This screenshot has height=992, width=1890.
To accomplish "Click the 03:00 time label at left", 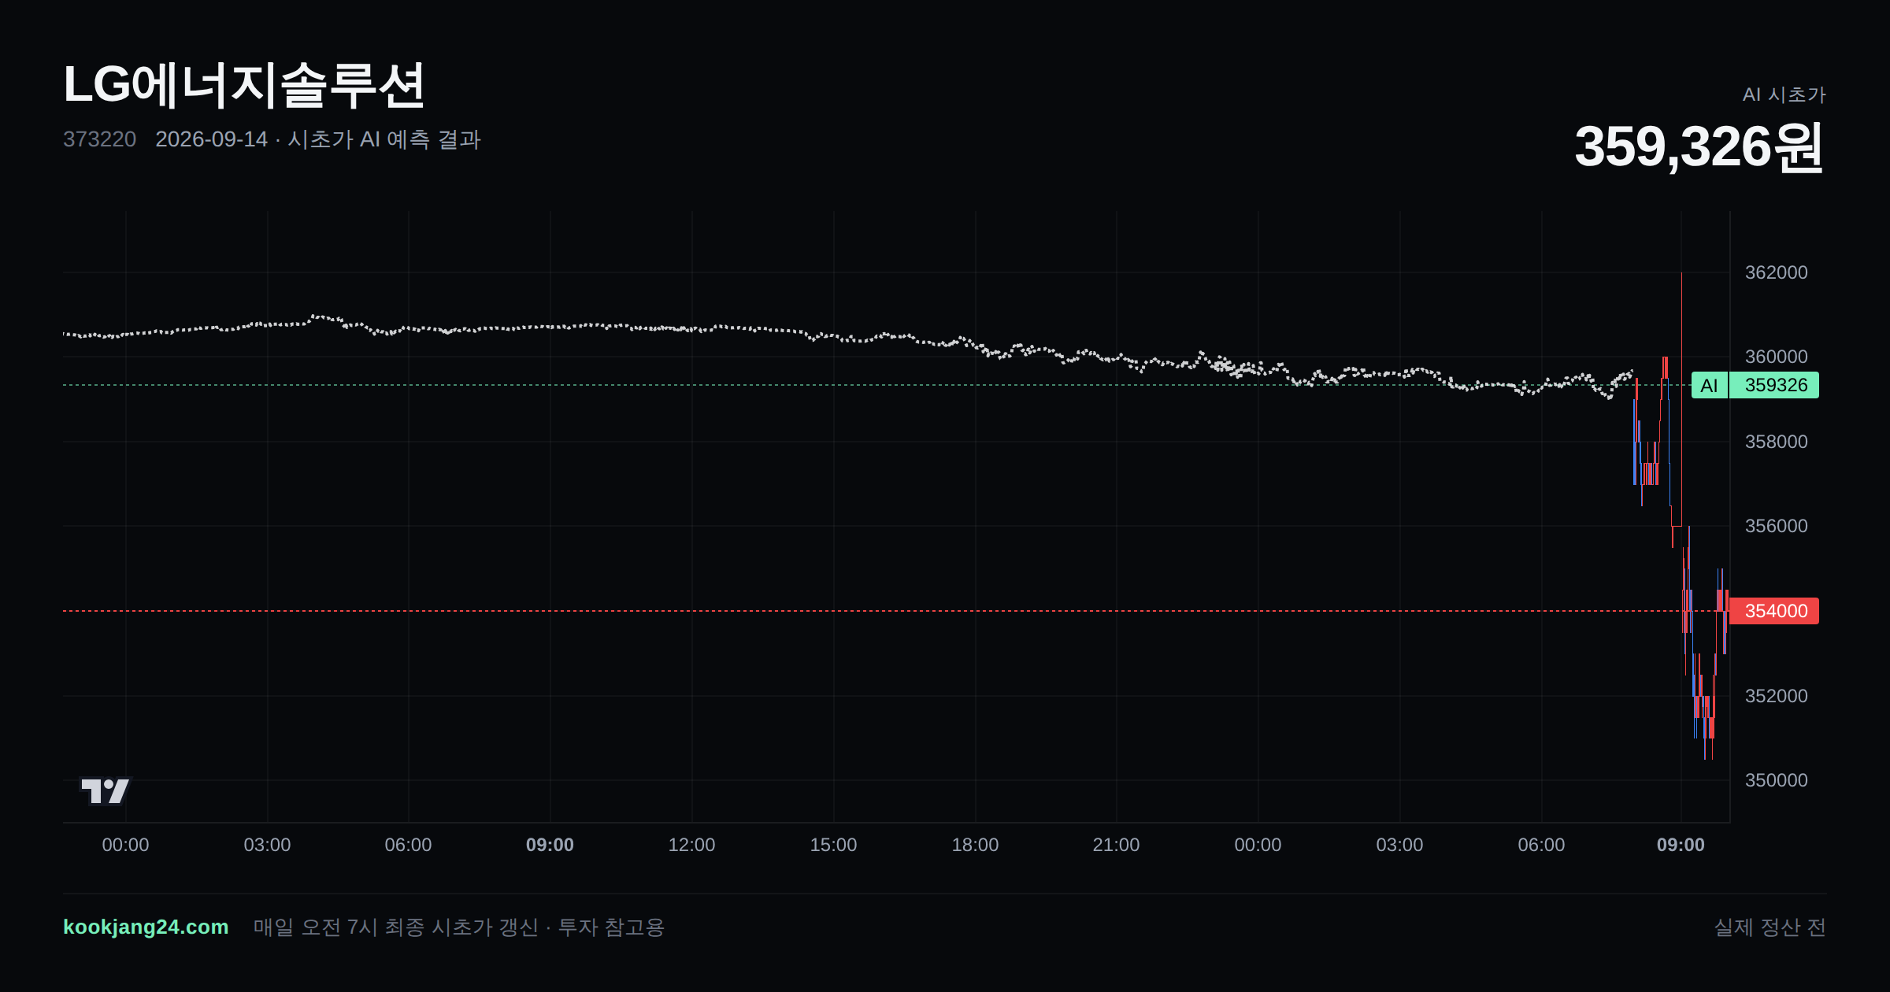I will click(267, 845).
